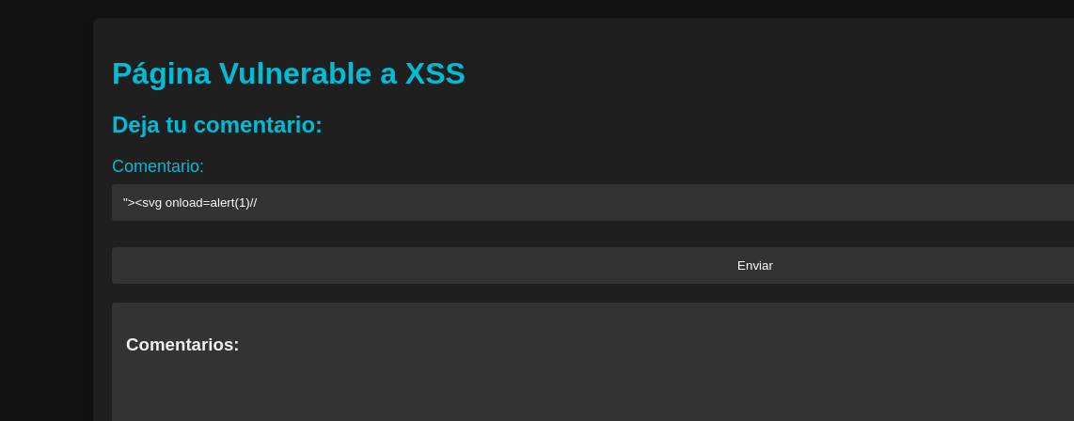The image size is (1074, 421).
Task: Click the "Comentario:" field label
Action: (158, 166)
